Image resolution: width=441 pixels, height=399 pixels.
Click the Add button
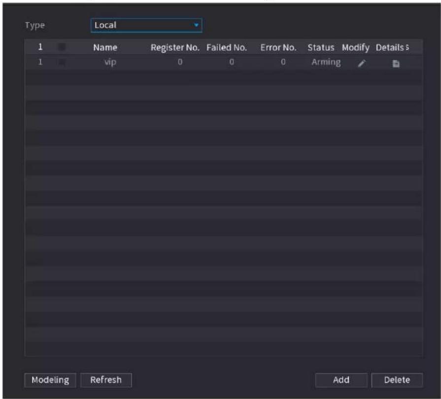click(341, 380)
